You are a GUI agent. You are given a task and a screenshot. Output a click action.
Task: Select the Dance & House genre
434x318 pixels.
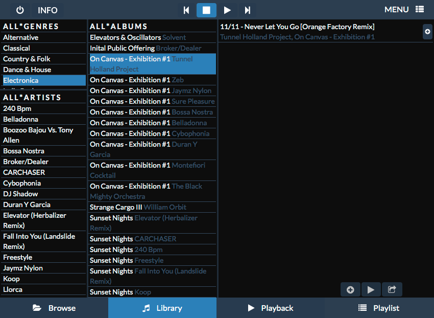pos(44,70)
